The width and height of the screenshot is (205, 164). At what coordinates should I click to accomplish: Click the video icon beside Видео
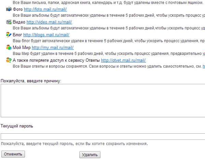point(9,22)
